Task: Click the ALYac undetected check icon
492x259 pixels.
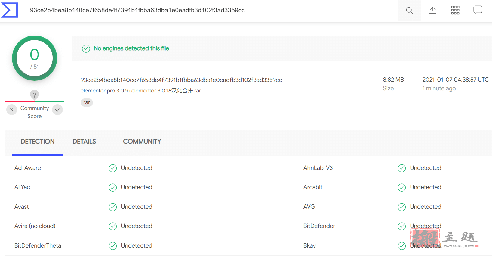Action: (113, 187)
